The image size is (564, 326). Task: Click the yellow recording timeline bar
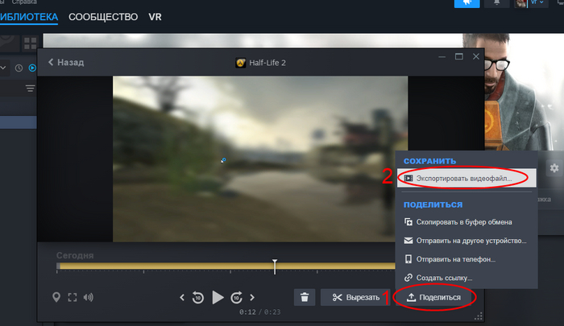coord(226,266)
